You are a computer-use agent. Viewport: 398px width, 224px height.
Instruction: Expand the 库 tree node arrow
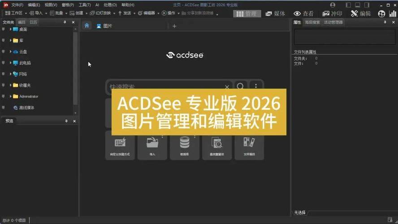(x=10, y=40)
